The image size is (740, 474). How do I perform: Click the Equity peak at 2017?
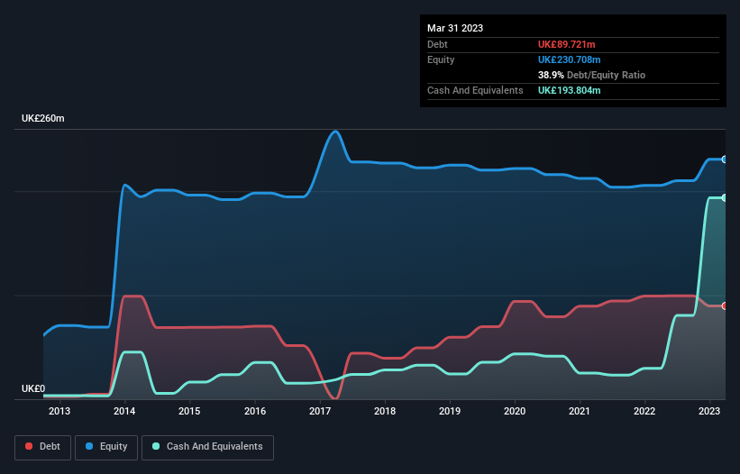(x=335, y=132)
